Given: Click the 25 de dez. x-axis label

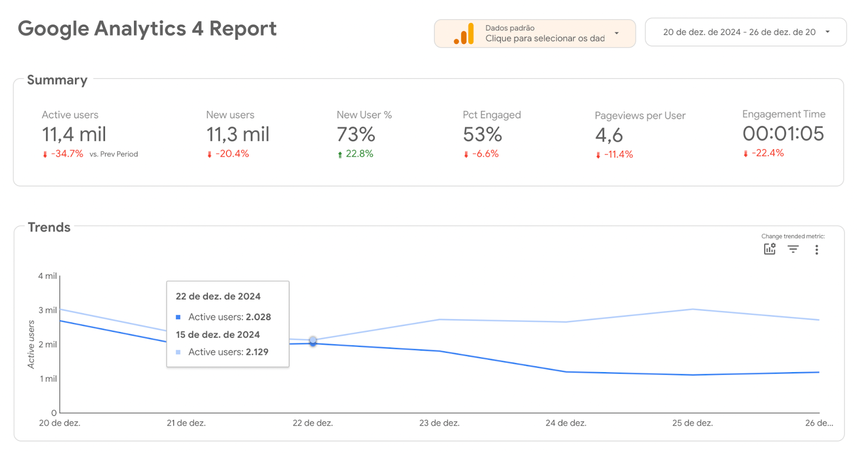Looking at the screenshot, I should coord(693,423).
